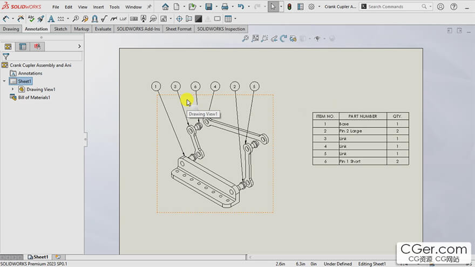Image resolution: width=475 pixels, height=267 pixels.
Task: Click the Home (Welcome) icon
Action: click(165, 6)
